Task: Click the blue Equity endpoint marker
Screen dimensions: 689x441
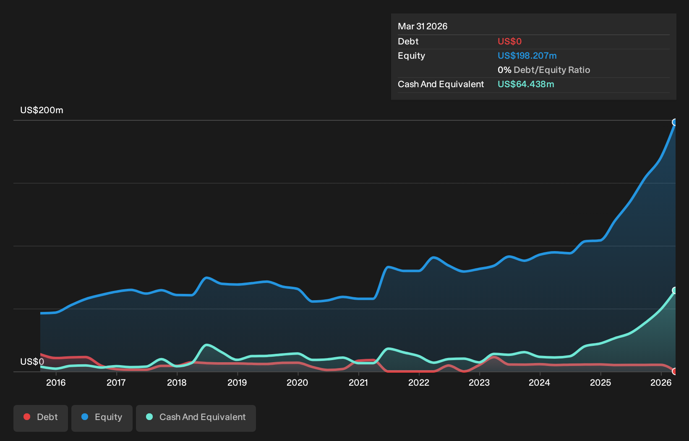Action: (675, 122)
